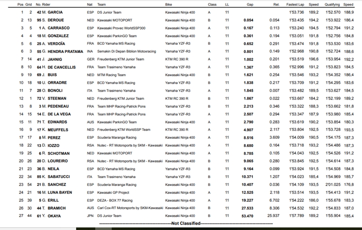362x230 pixels.
Task: Select rider name A. CARRASCO
Action: click(x=56, y=28)
